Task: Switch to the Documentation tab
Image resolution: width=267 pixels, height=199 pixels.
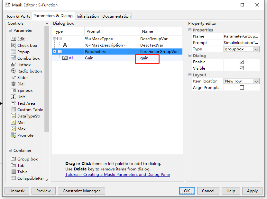Action: click(x=116, y=16)
